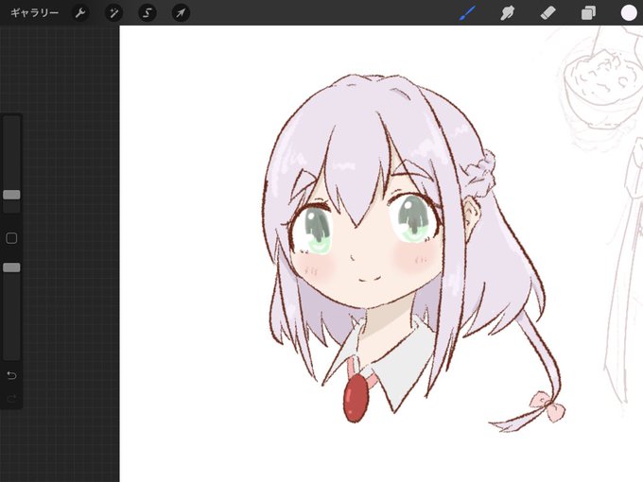
Task: Open the Adjustments magic wand menu
Action: (113, 13)
